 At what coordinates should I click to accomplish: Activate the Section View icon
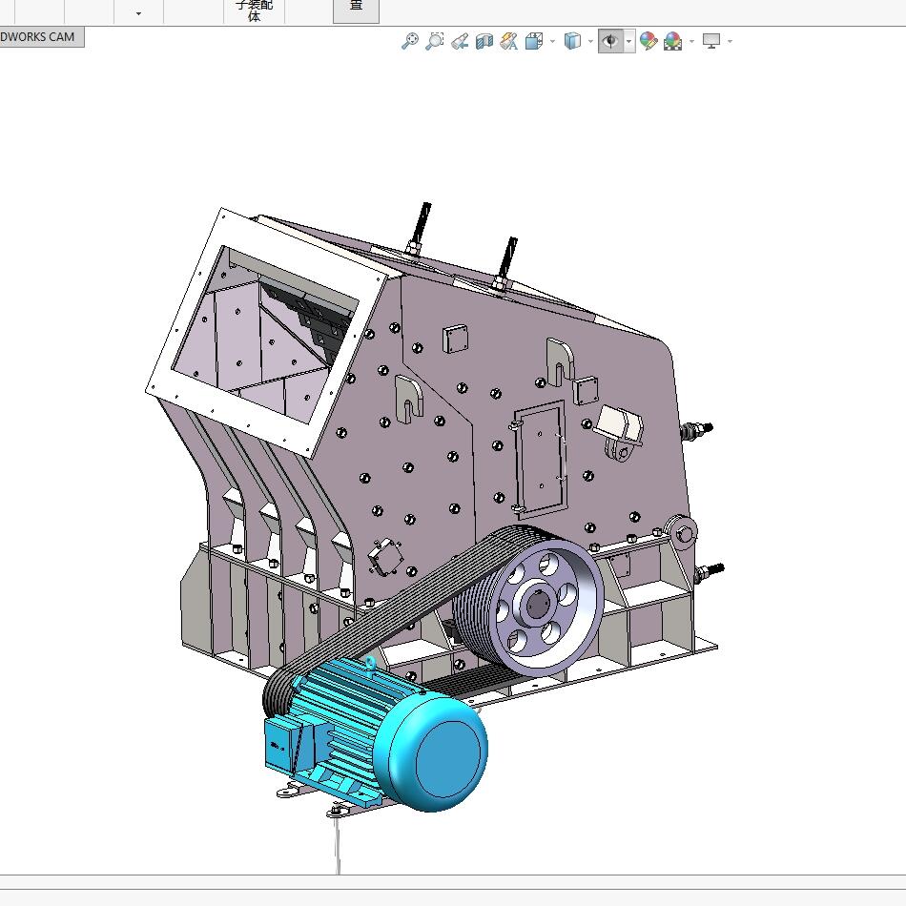pyautogui.click(x=484, y=41)
